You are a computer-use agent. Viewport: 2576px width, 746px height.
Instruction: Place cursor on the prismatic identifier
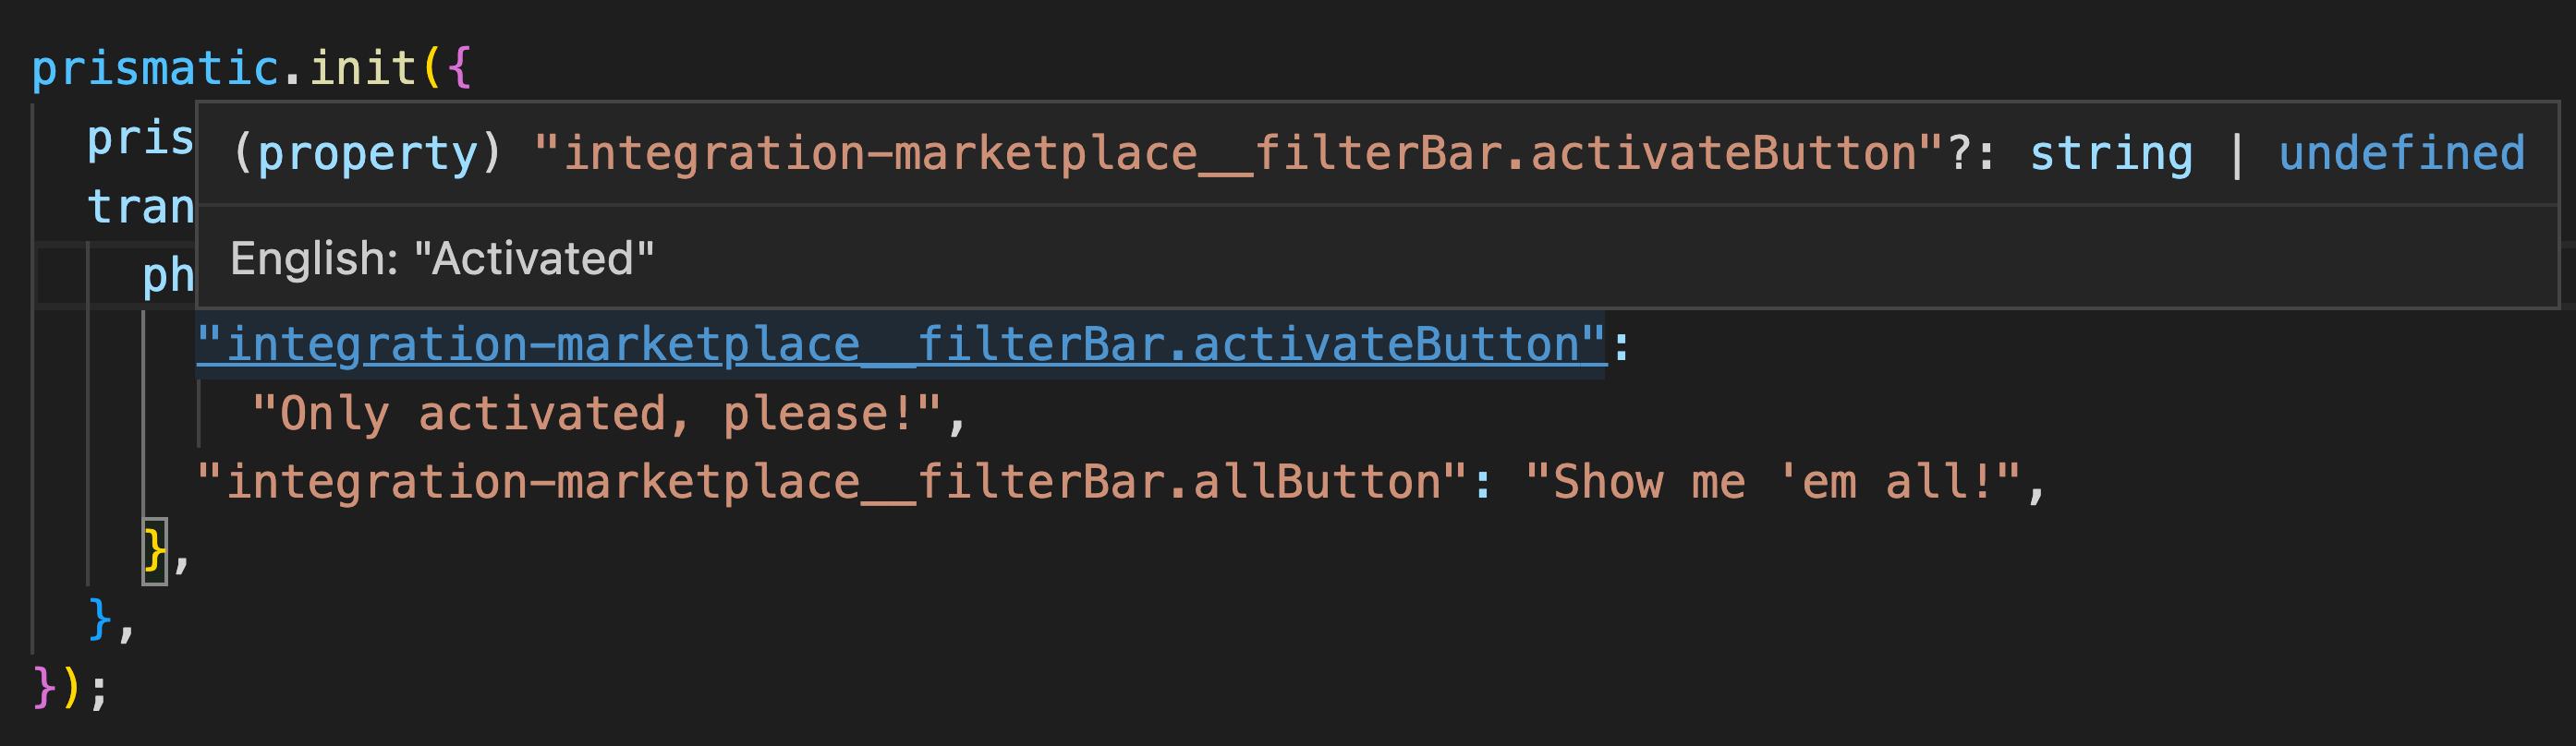click(x=155, y=69)
